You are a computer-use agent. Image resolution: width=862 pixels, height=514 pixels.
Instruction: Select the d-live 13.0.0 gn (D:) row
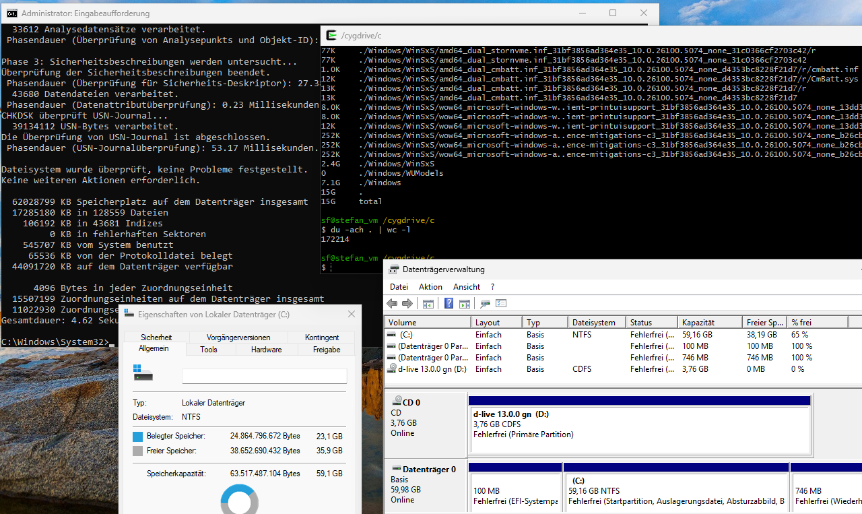(623, 369)
